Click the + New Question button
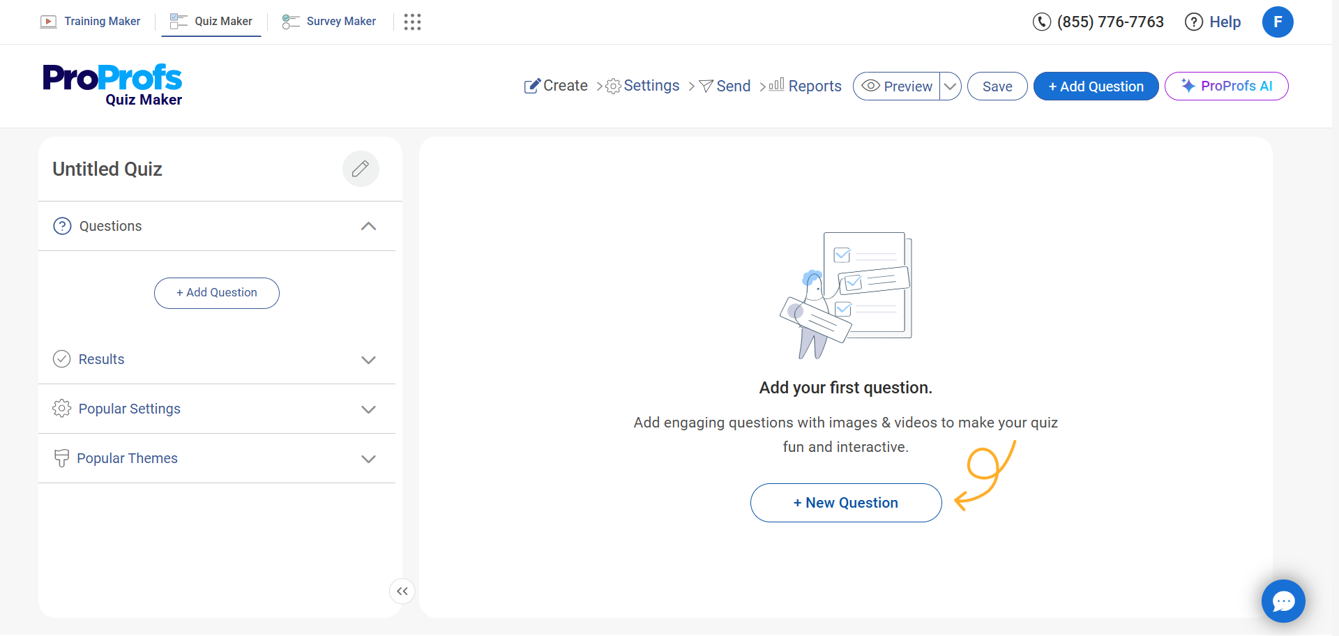This screenshot has height=636, width=1339. 845,503
